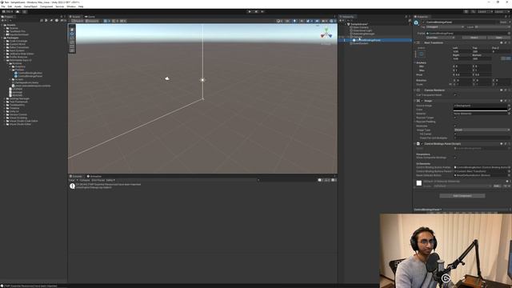Click the Console Clear button
Viewport: 512px width, 288px height.
[71, 180]
